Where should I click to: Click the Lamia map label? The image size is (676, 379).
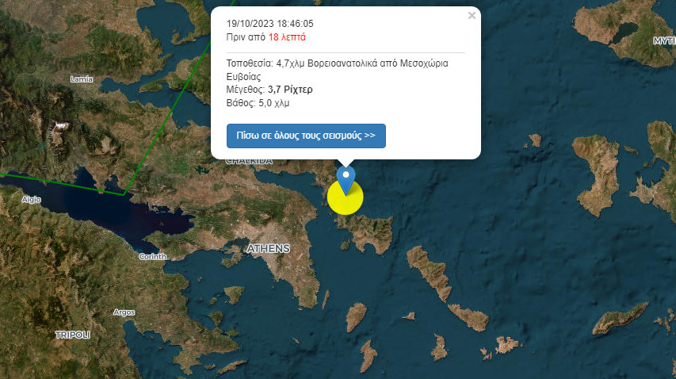tap(82, 79)
